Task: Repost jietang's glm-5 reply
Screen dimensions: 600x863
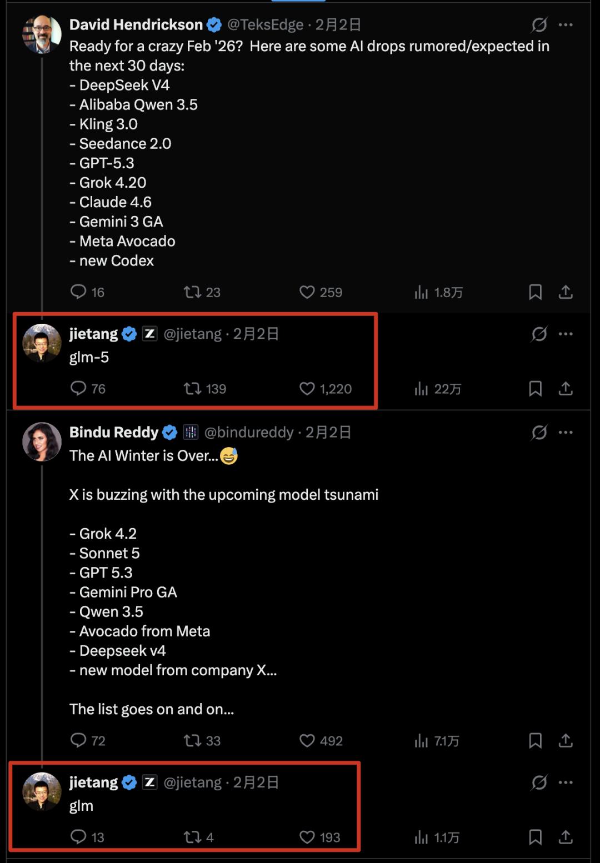Action: pos(193,388)
